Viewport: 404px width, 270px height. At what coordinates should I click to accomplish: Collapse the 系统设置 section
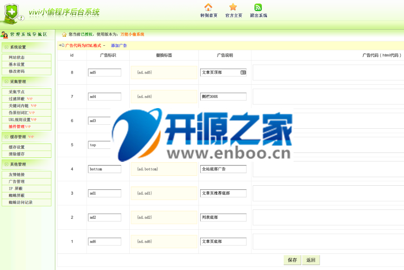click(x=6, y=47)
